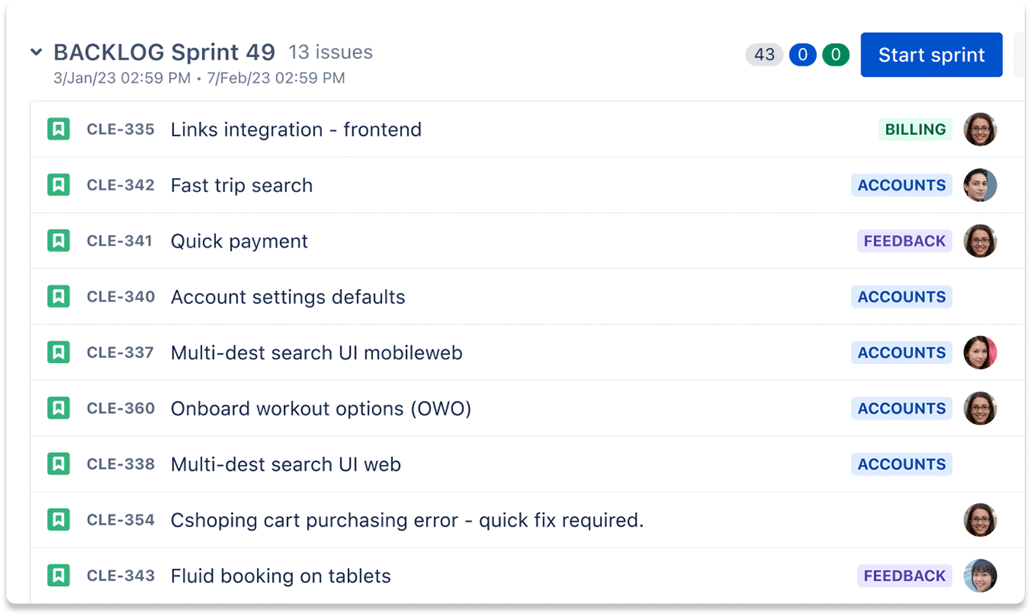Image resolution: width=1031 pixels, height=616 pixels.
Task: Click the Start sprint button
Action: click(x=931, y=54)
